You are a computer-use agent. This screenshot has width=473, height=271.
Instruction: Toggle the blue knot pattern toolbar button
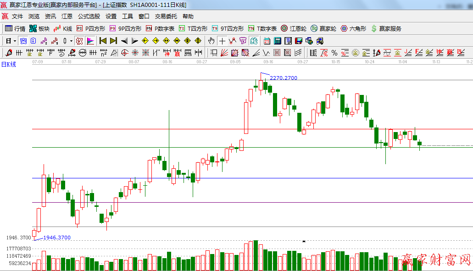coord(23,41)
